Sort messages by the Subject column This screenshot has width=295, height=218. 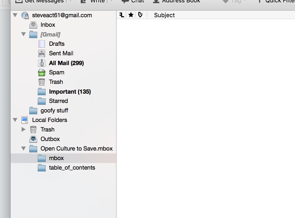(x=164, y=15)
